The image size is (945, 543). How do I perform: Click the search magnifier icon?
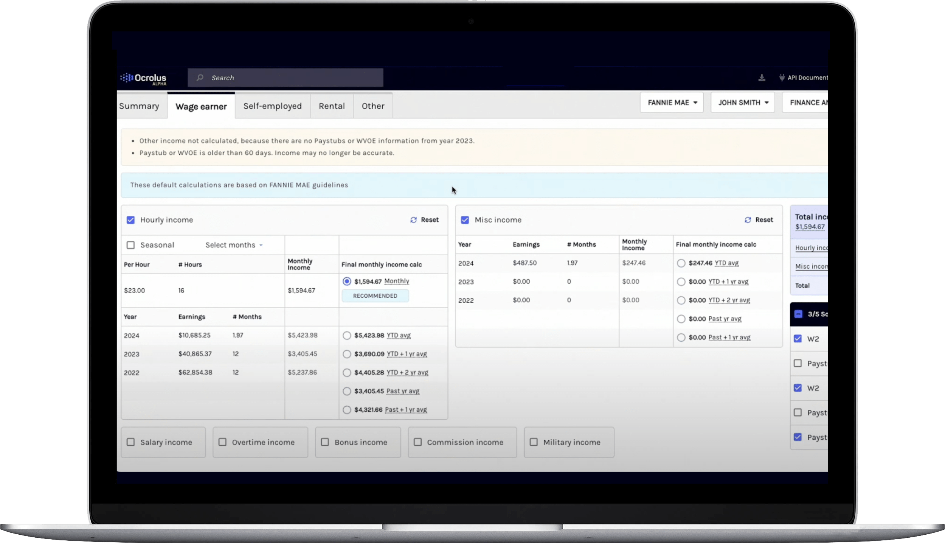pyautogui.click(x=200, y=78)
